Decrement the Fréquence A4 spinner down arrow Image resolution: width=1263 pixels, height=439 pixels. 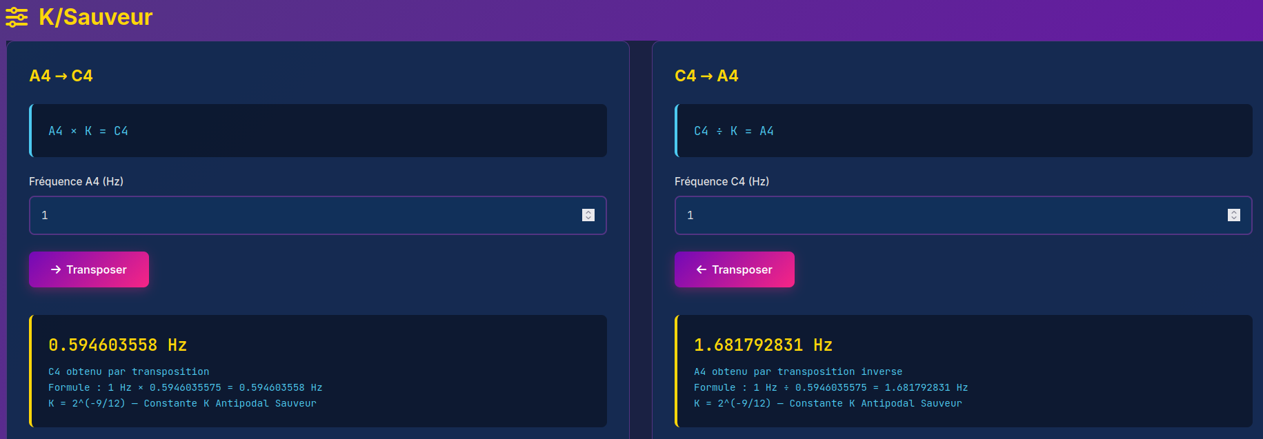point(588,218)
